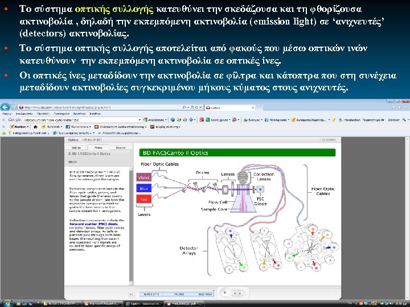Open the Προβολή menu

coord(43,114)
